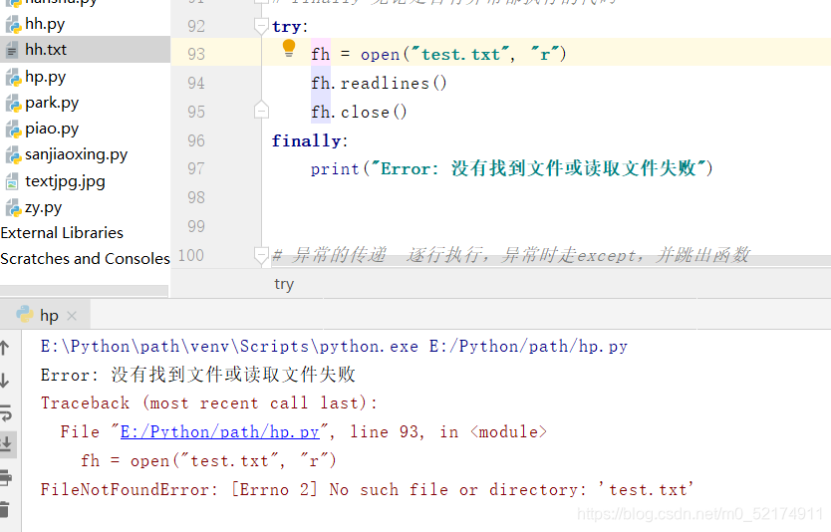Click project panel horizontal scrollbar
Viewport: 831px width, 532px height.
coord(84,291)
